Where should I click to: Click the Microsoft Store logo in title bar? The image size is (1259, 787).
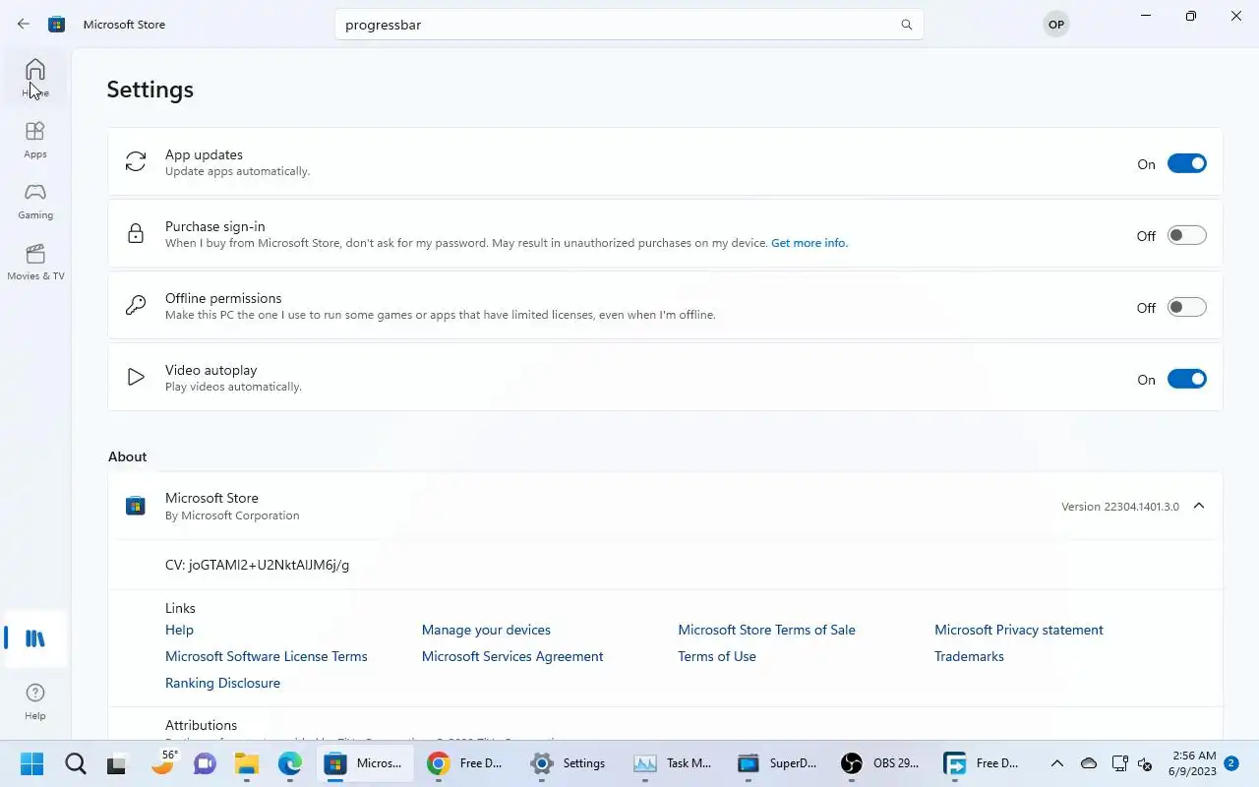click(57, 24)
